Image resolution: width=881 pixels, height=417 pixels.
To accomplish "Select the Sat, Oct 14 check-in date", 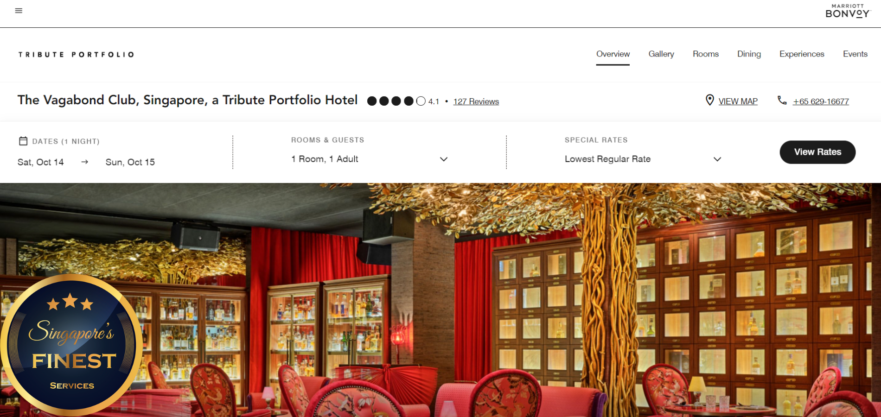I will click(41, 162).
